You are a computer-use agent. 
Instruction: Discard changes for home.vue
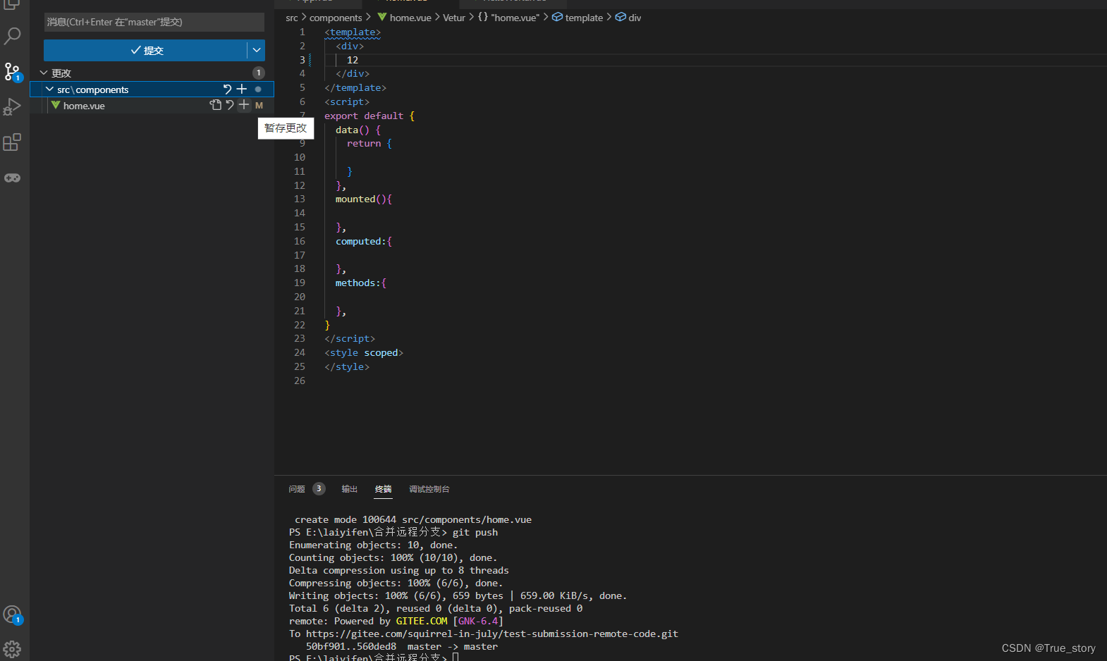point(230,105)
